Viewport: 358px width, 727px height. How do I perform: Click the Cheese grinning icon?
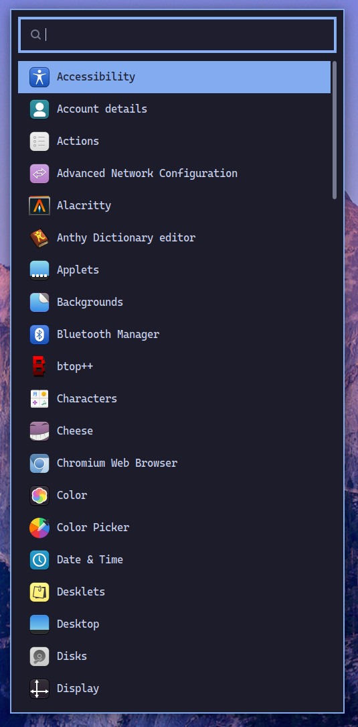(39, 431)
